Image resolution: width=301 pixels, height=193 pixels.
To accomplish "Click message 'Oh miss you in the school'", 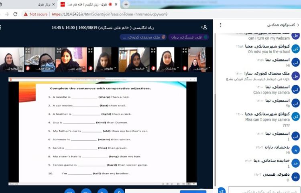I will pos(268,52).
